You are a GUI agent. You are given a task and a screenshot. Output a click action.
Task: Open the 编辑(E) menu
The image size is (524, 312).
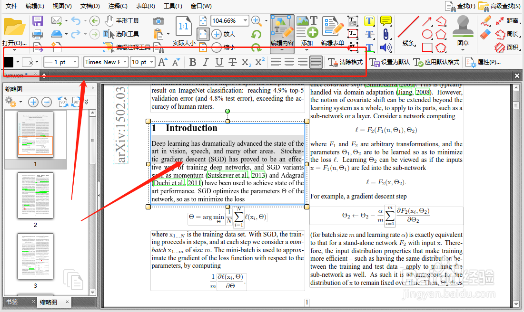coord(35,6)
